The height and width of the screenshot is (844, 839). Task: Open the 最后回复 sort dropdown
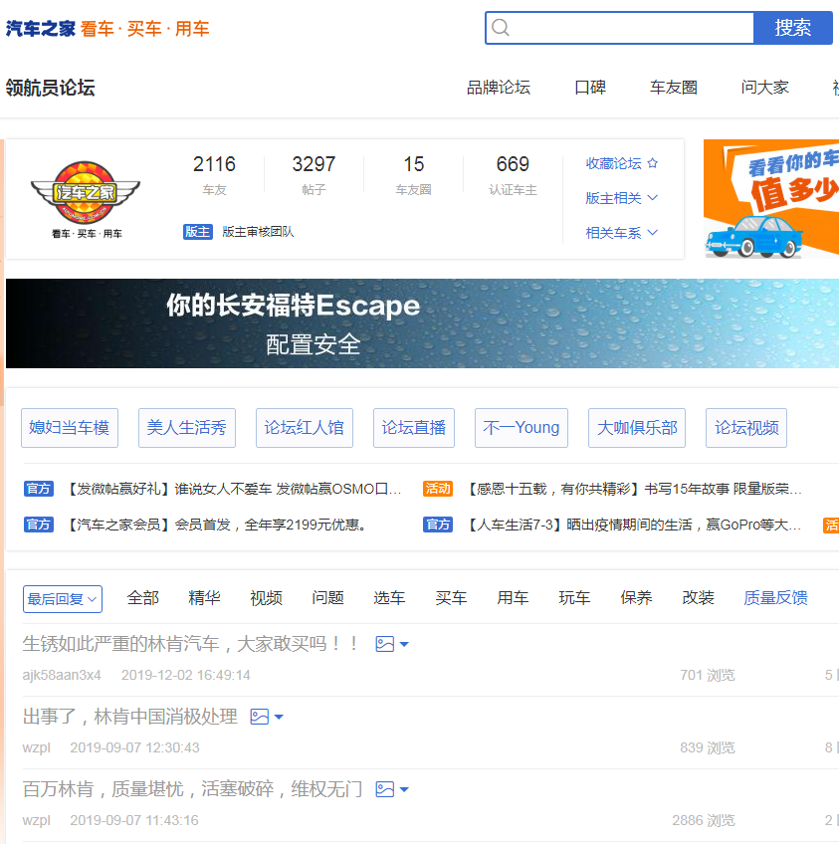(63, 599)
